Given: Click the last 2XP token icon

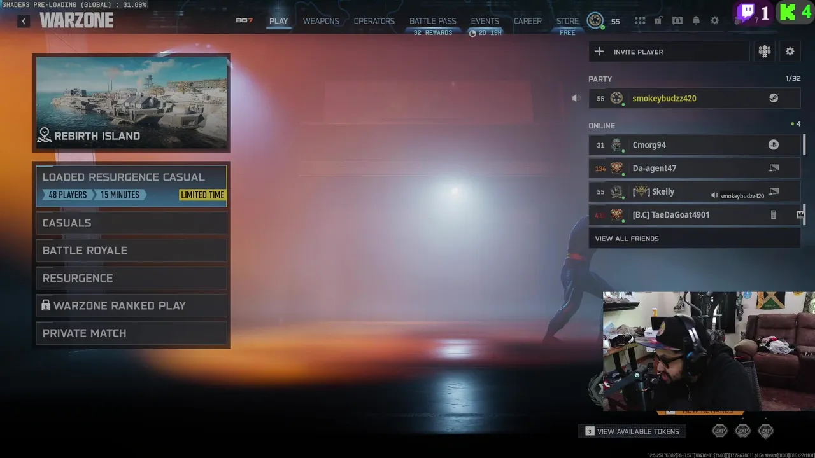Looking at the screenshot, I should coord(765,431).
